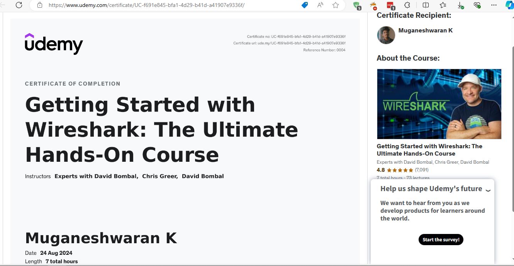Click the Certificate url ude.my text
The height and width of the screenshot is (266, 514).
289,43
